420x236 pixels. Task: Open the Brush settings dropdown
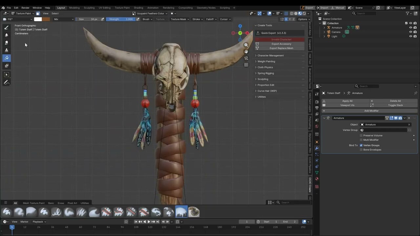[147, 19]
